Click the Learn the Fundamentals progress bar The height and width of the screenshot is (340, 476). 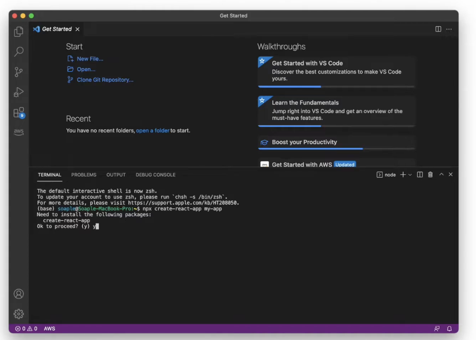(x=304, y=127)
